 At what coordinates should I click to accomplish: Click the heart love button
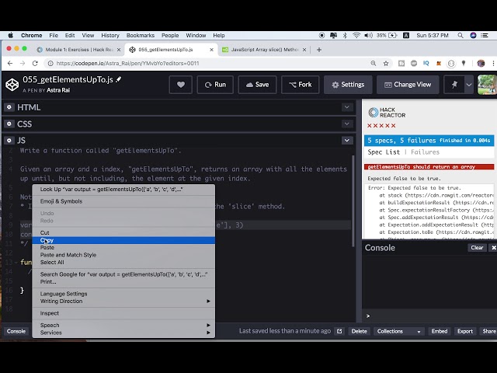coord(181,85)
